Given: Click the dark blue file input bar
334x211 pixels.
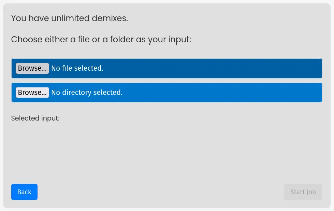Looking at the screenshot, I should tap(205, 68).
